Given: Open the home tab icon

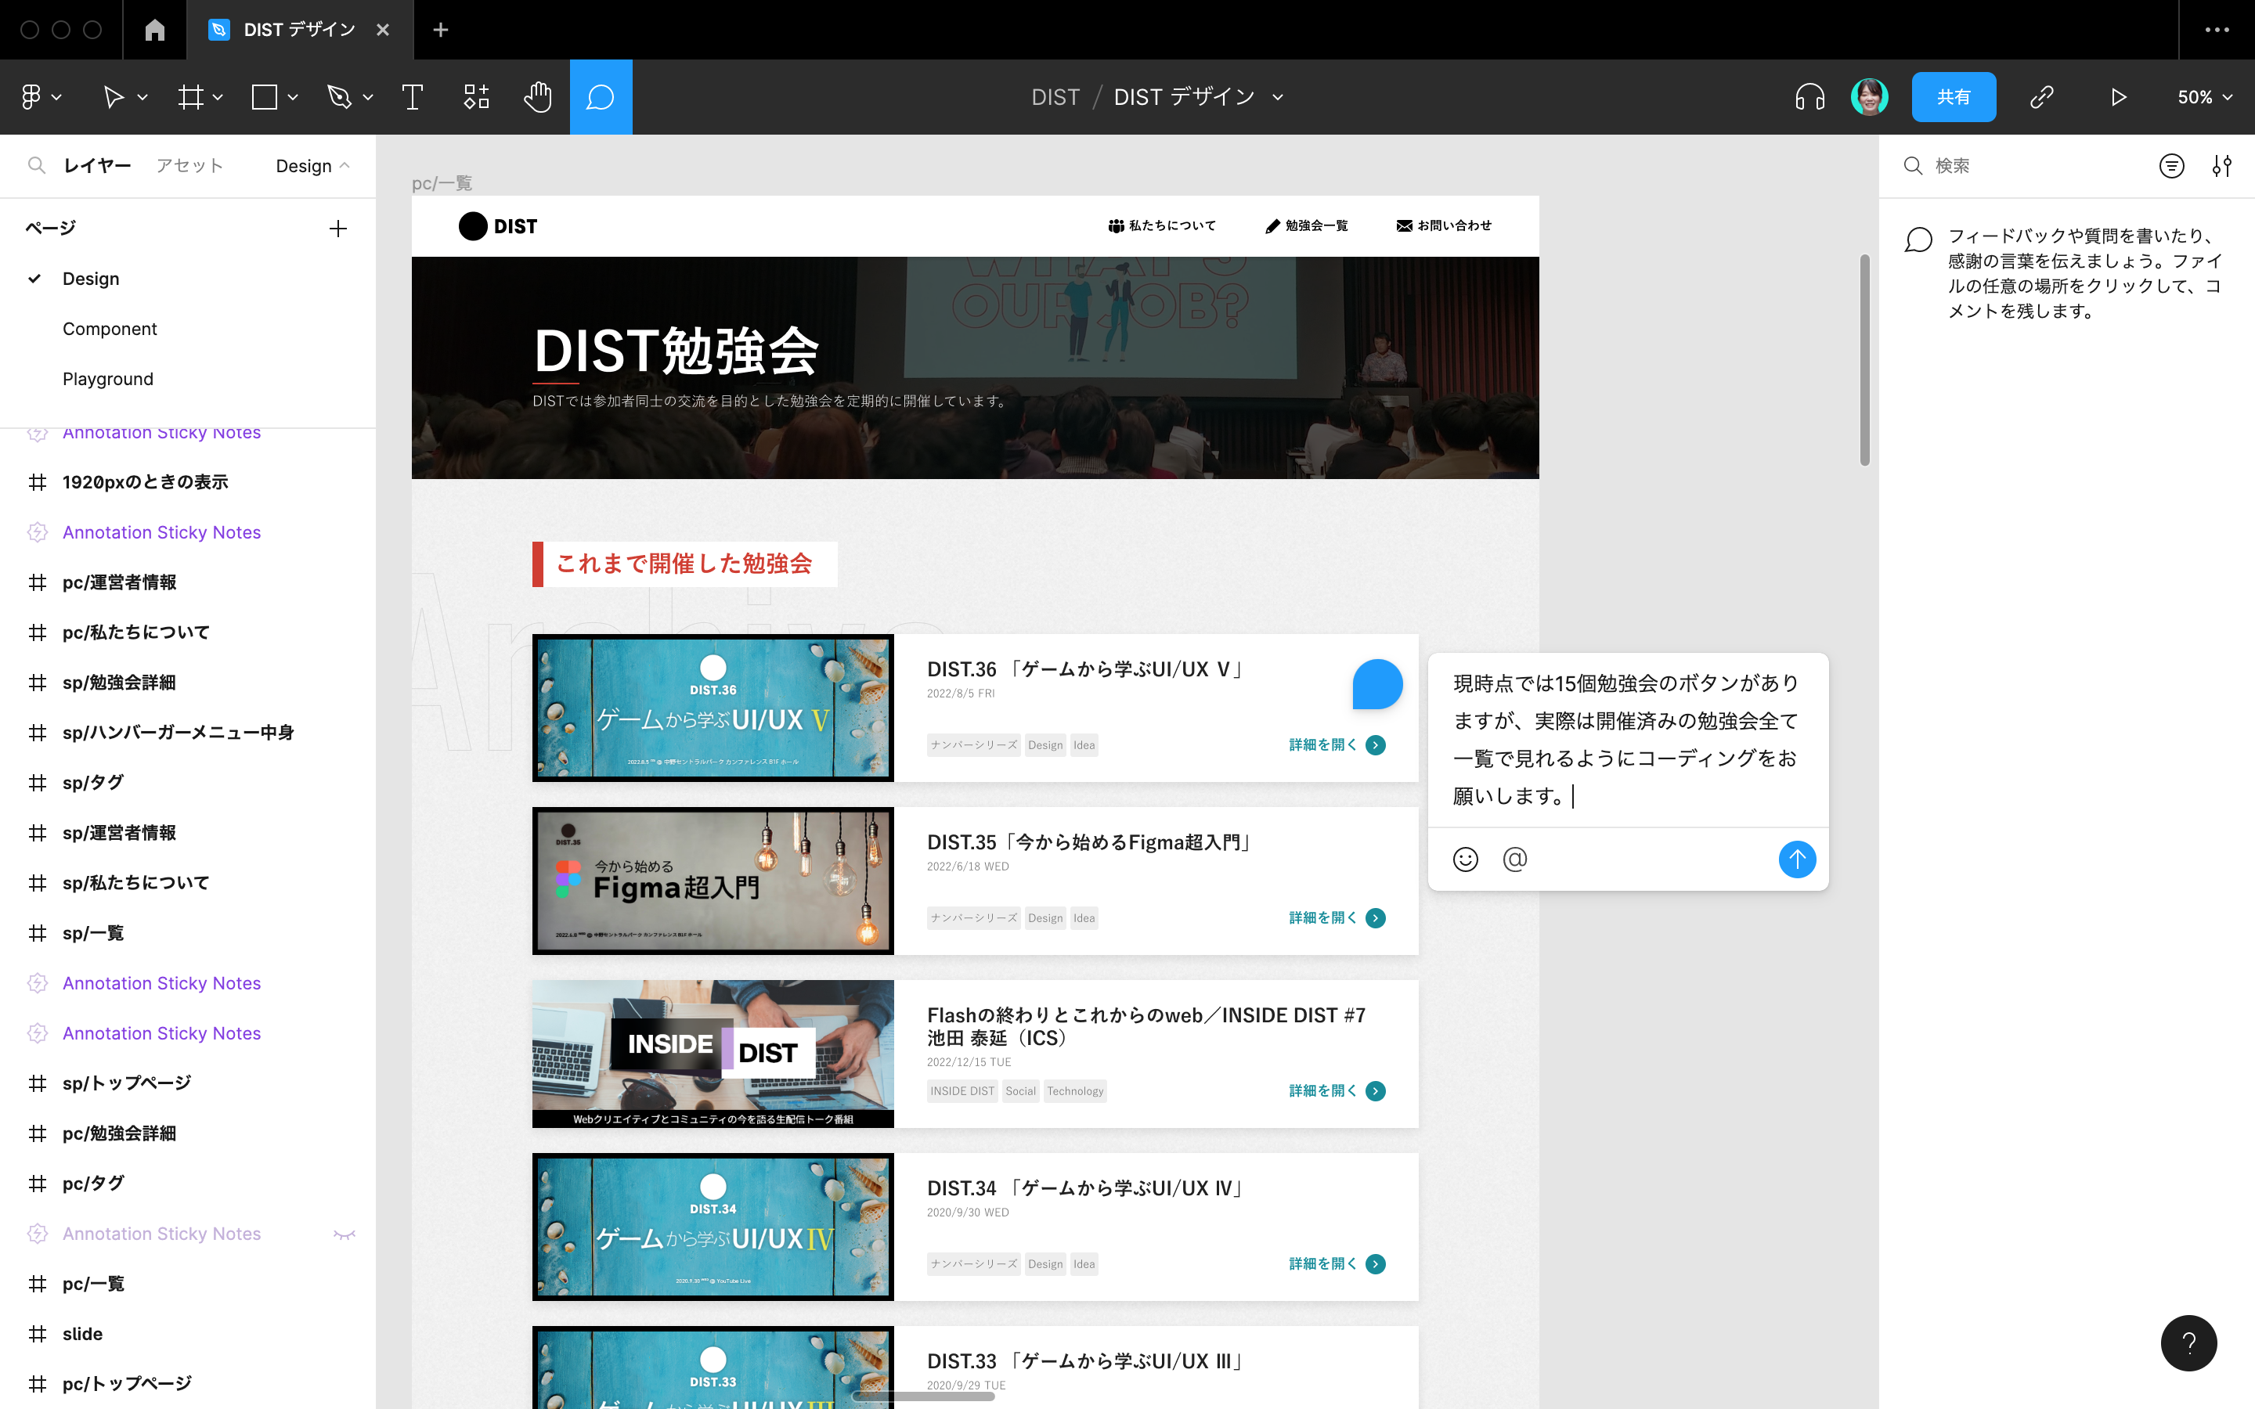Looking at the screenshot, I should tap(155, 30).
